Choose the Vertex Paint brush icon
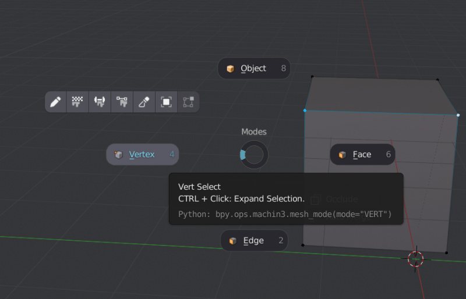 122,102
